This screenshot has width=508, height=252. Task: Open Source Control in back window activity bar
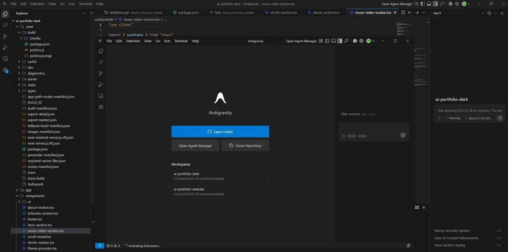coord(5,36)
